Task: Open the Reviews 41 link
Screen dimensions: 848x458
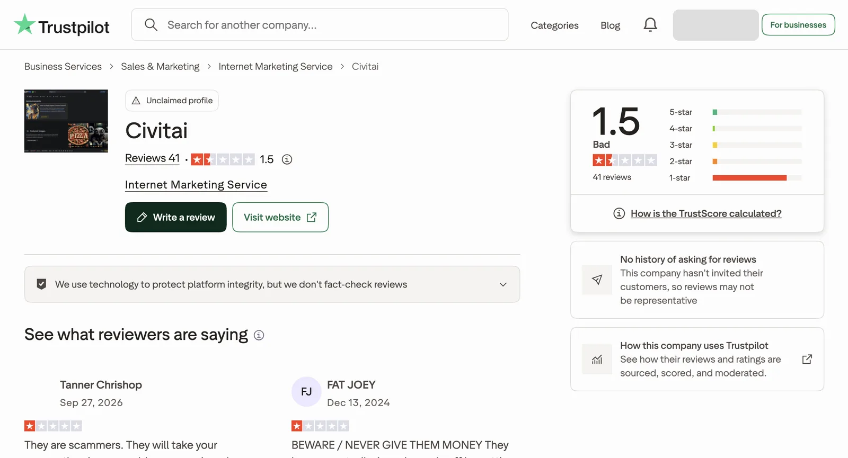Action: point(152,158)
